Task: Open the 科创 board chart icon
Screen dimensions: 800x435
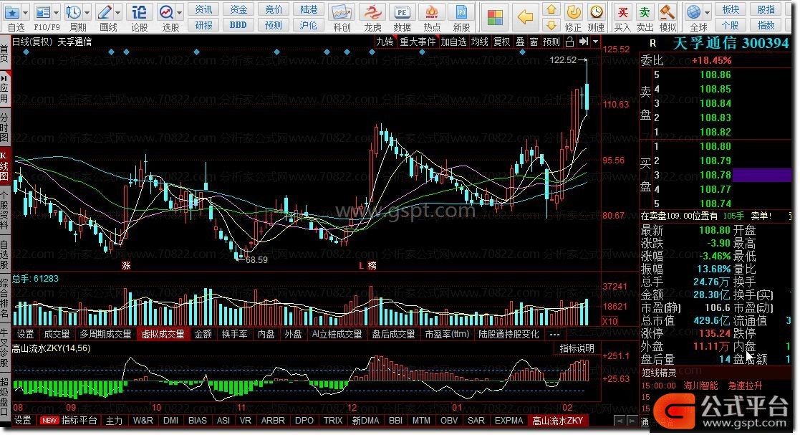Action: coord(342,11)
